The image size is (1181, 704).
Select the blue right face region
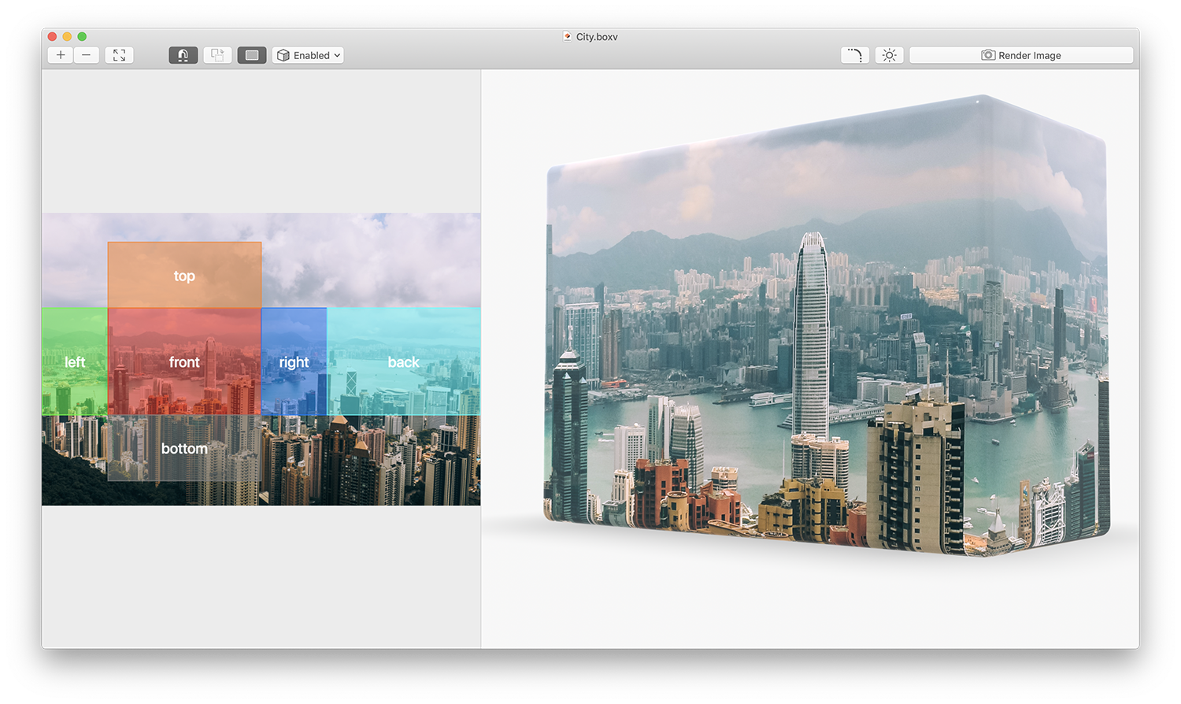coord(294,361)
